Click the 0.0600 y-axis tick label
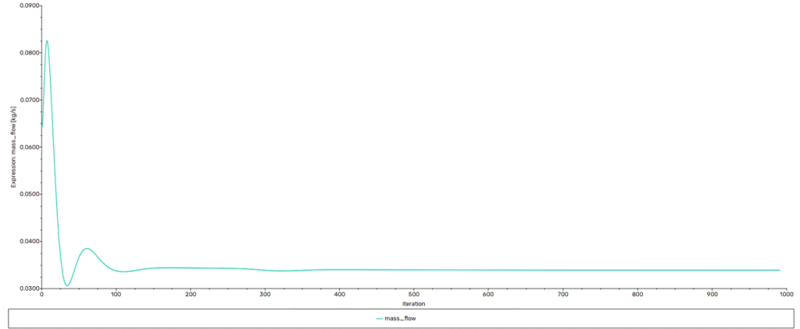 27,147
